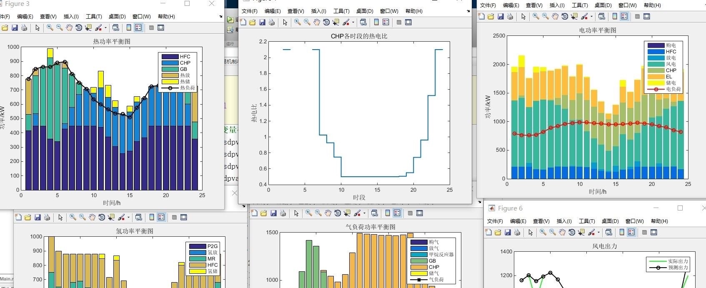The height and width of the screenshot is (288, 706).
Task: Toggle Insert Legend in Figure 3
Action: coord(138,28)
